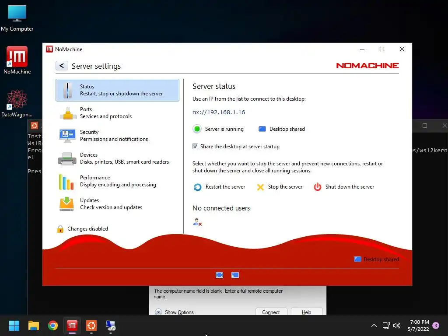Viewport: 448px width, 336px height.
Task: Click the Ubuntu taskbar icon
Action: pyautogui.click(x=91, y=325)
